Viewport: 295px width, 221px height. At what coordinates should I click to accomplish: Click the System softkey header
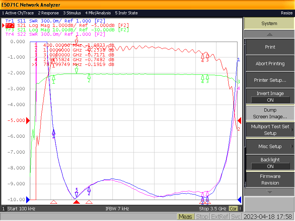(x=269, y=24)
